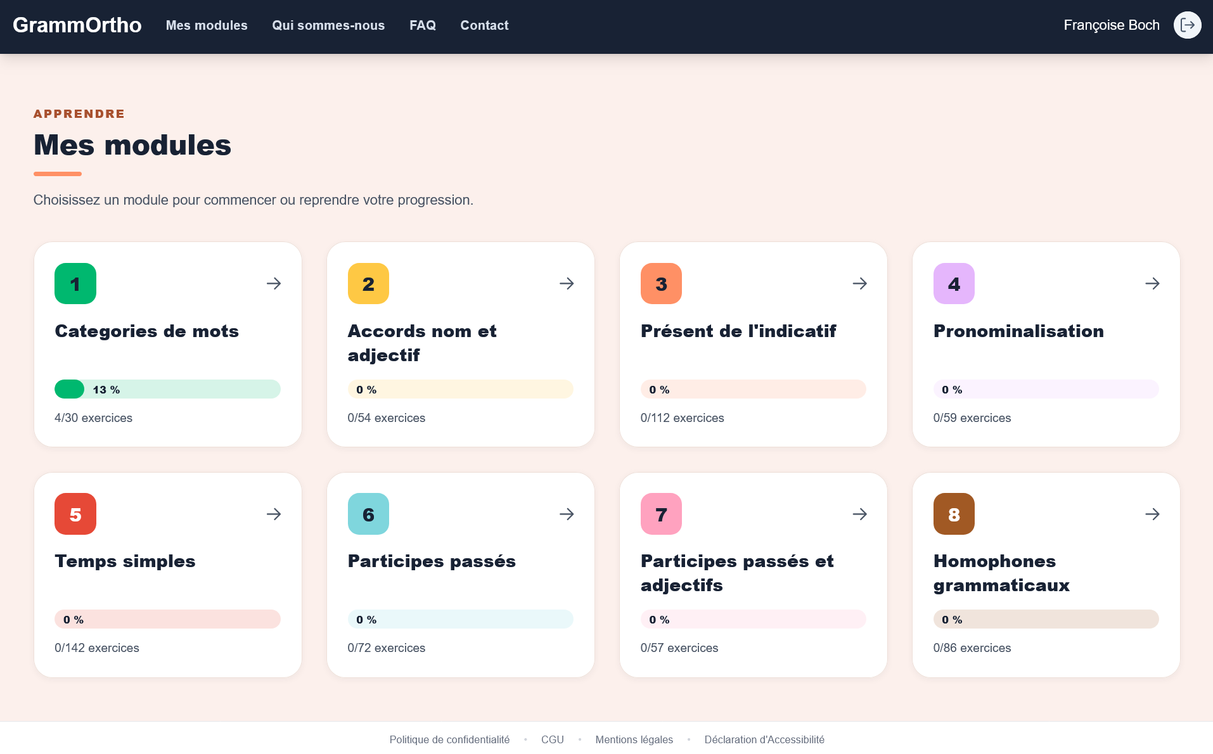Image resolution: width=1213 pixels, height=754 pixels.
Task: Open Déclaration d'Accessibilité link
Action: pyautogui.click(x=764, y=739)
